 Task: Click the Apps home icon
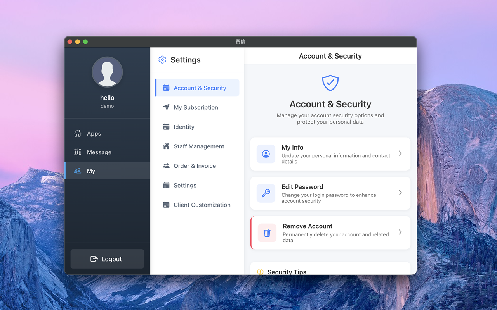point(78,133)
